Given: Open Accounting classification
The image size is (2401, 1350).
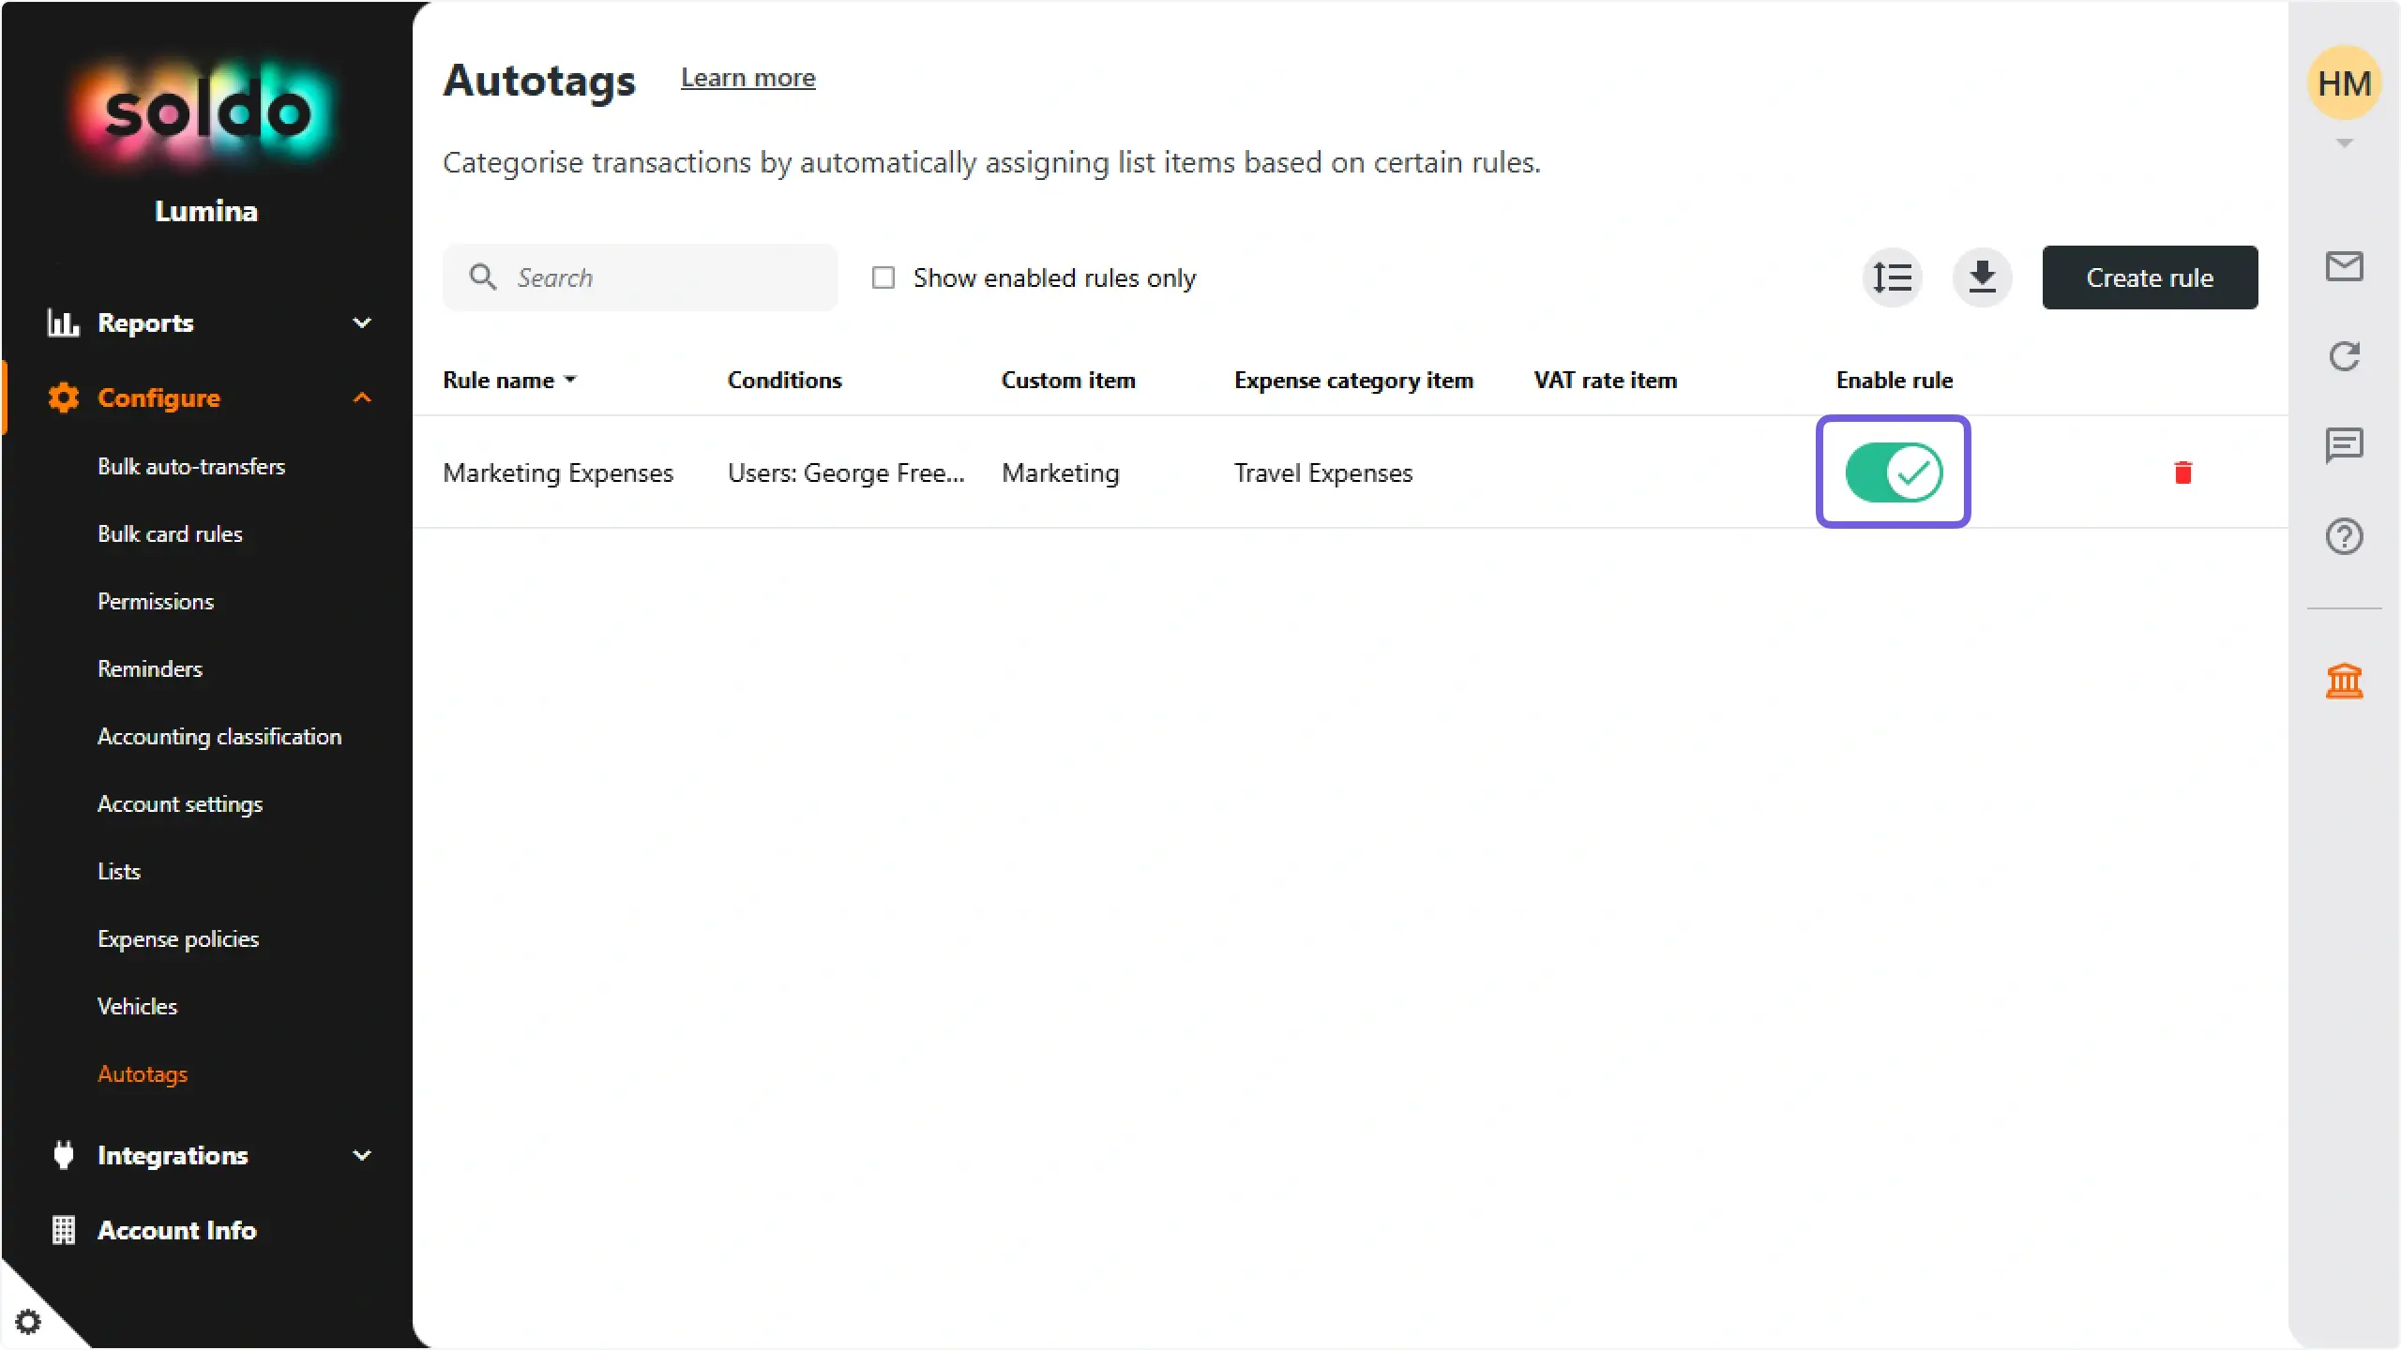Looking at the screenshot, I should pos(219,737).
